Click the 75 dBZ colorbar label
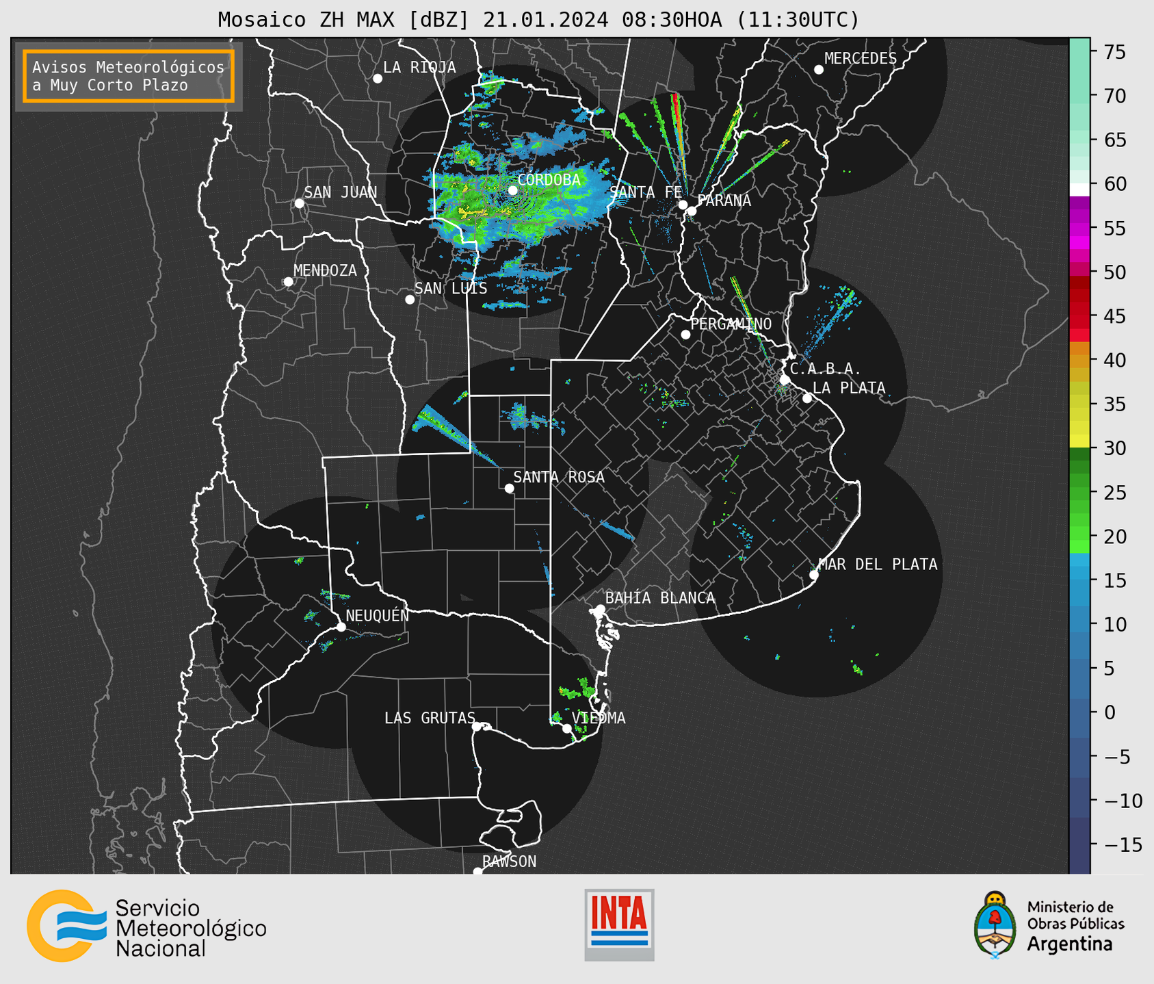This screenshot has height=984, width=1154. pyautogui.click(x=1114, y=52)
